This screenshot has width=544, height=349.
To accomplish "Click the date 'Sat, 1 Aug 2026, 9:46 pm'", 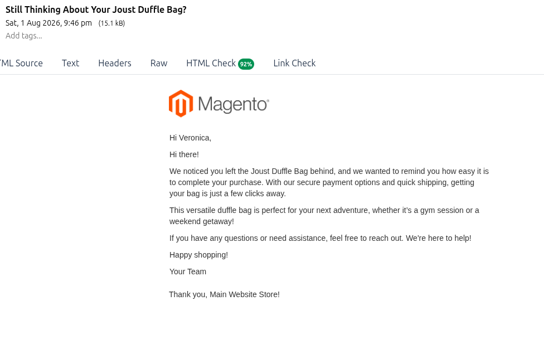I will click(48, 23).
